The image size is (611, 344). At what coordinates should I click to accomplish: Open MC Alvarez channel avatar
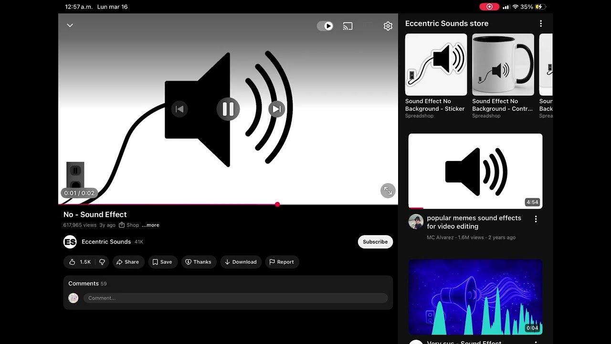tap(416, 222)
